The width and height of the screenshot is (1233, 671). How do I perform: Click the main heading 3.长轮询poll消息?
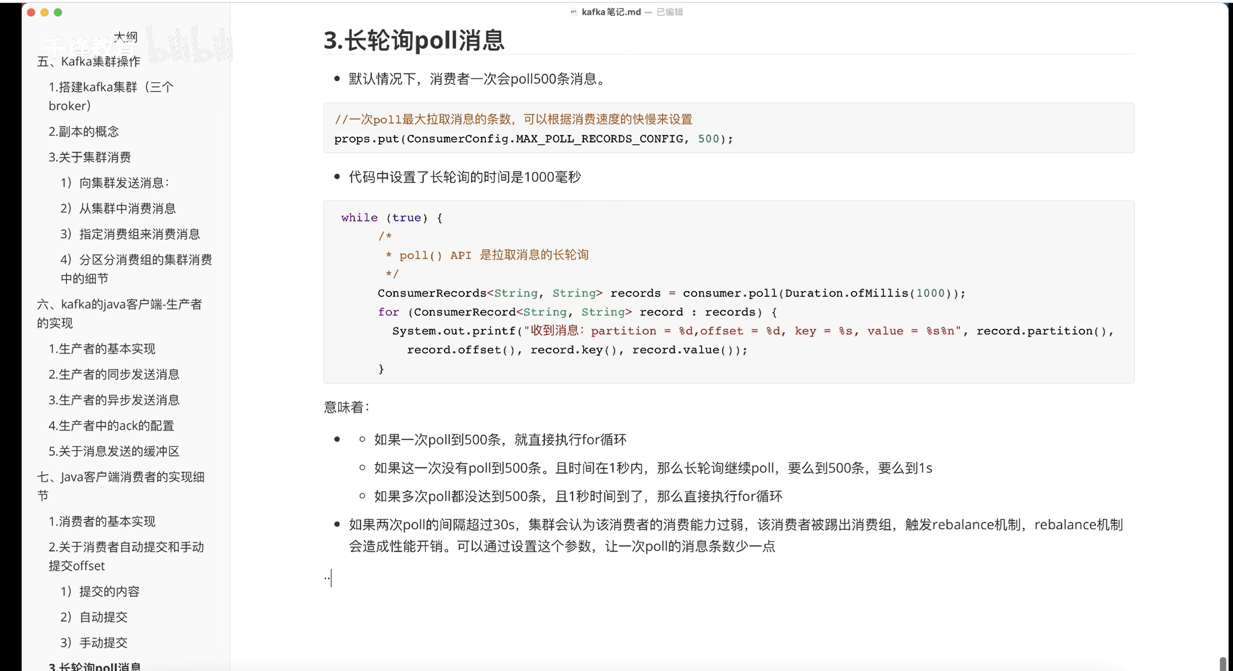pos(414,40)
